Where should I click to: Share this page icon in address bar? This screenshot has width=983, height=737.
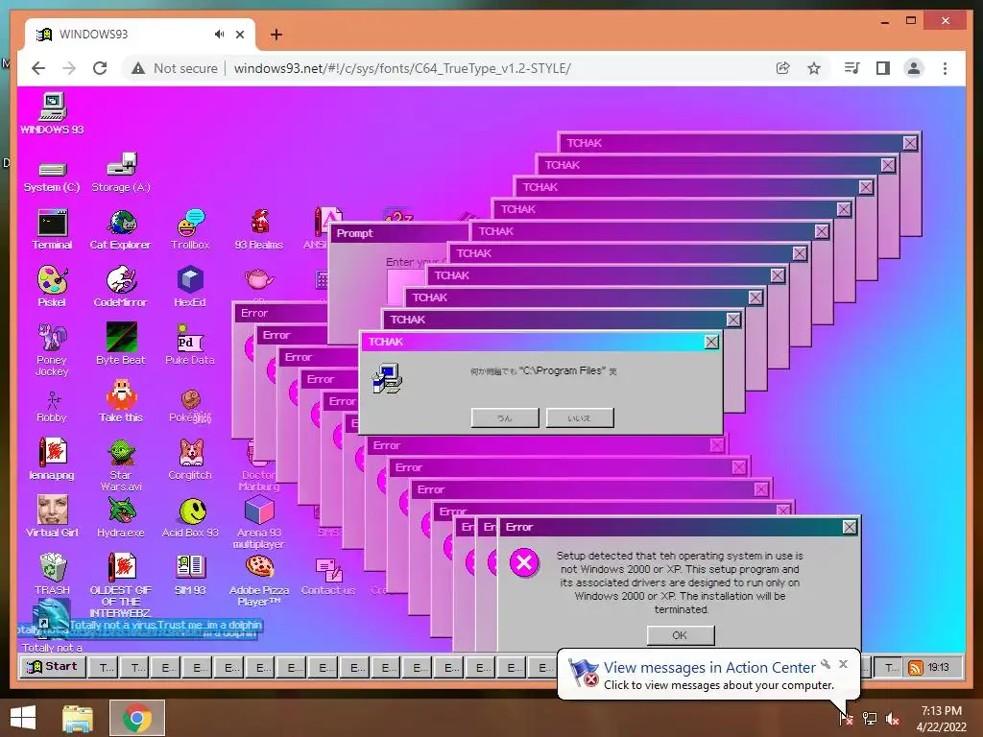point(782,68)
